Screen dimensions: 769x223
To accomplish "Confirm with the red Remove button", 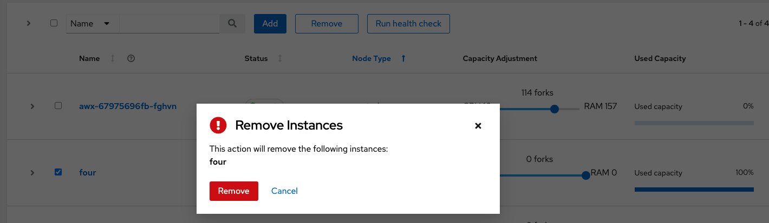I will pos(233,191).
